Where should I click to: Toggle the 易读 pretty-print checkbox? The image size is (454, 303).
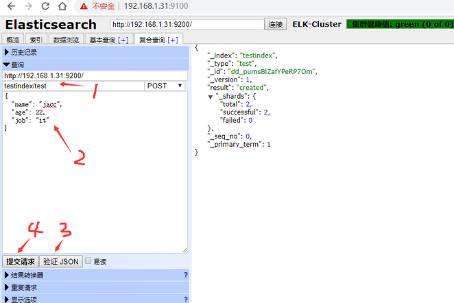[88, 260]
